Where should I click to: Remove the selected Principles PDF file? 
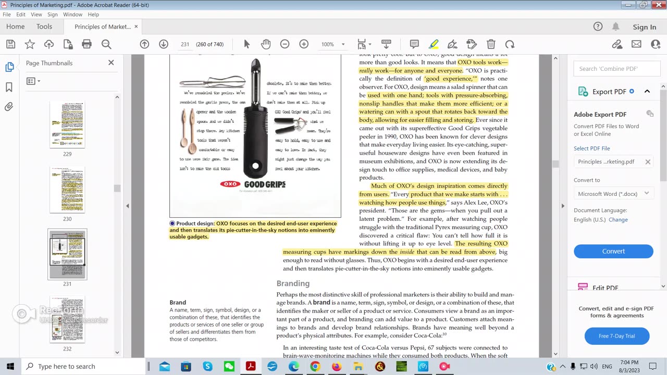(x=648, y=162)
